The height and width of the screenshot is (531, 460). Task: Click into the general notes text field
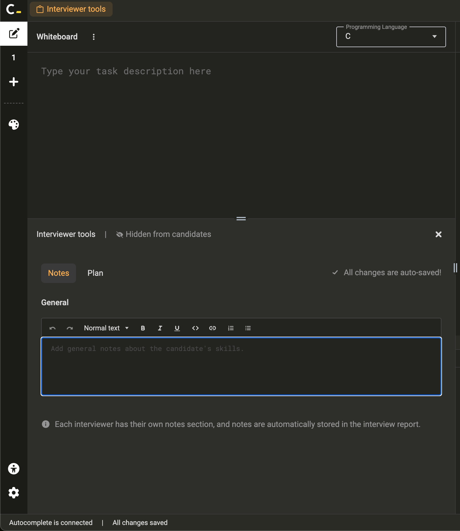click(241, 366)
